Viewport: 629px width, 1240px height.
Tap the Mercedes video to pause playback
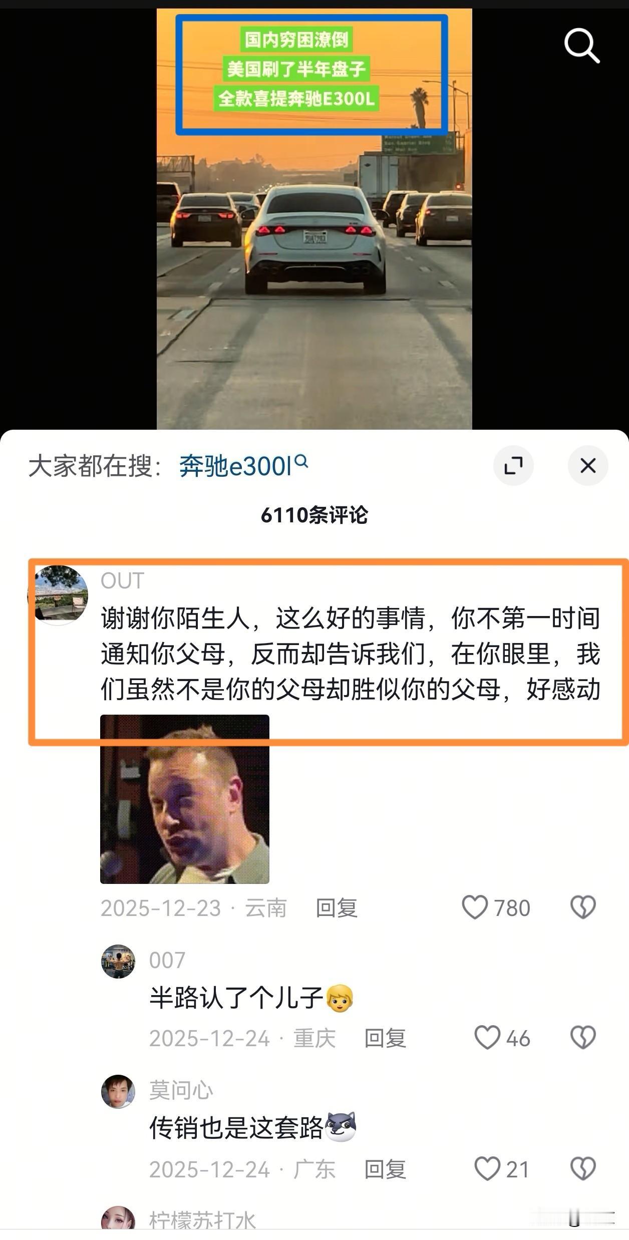pyautogui.click(x=314, y=219)
